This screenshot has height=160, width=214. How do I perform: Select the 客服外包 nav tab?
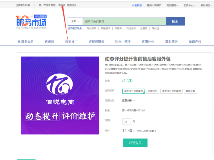[x=148, y=42]
